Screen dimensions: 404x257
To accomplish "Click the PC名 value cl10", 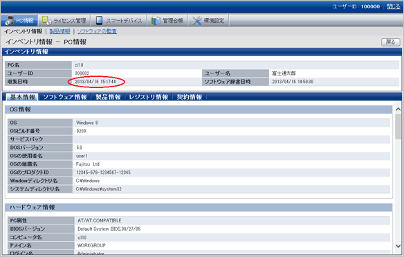I will pos(79,65).
